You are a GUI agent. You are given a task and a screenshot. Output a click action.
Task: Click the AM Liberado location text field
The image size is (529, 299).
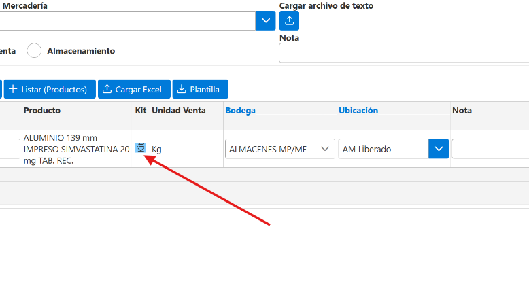[x=383, y=149]
